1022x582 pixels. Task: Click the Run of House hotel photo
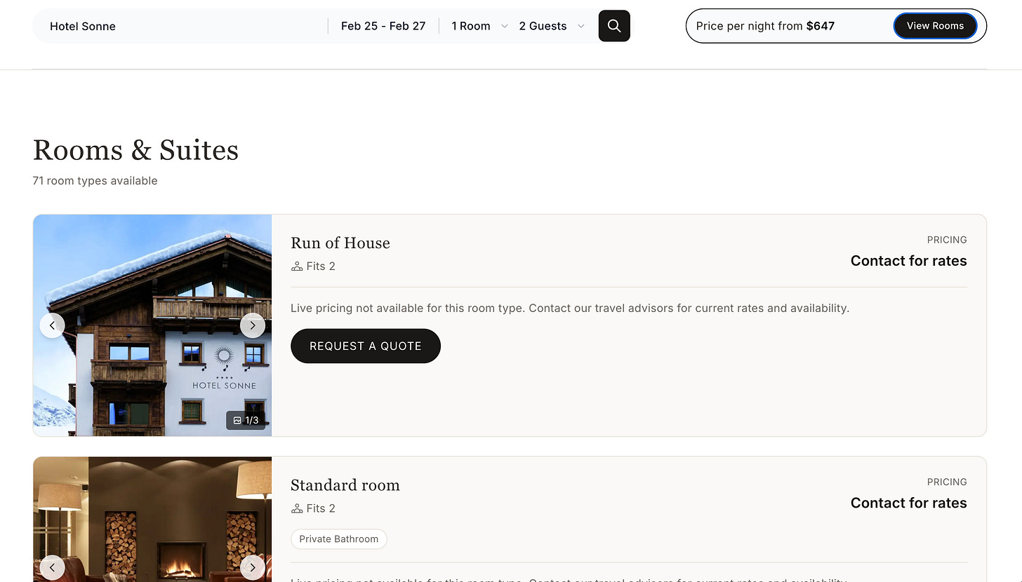click(x=152, y=325)
